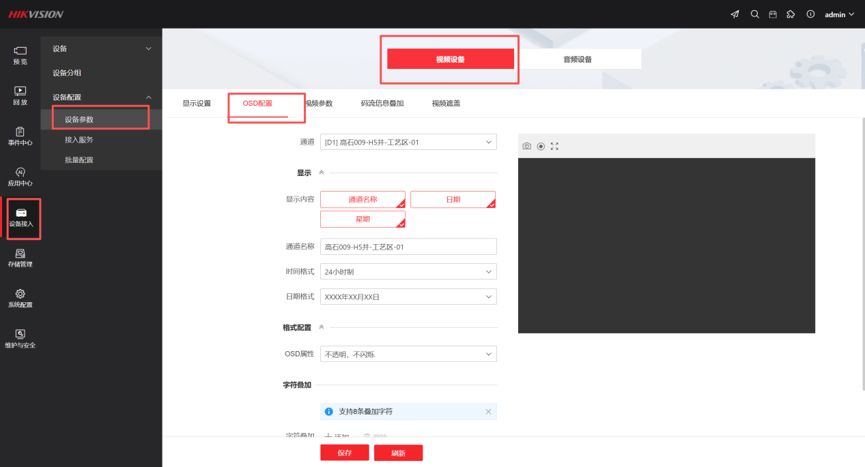Open 回放 playback in the left sidebar

coord(20,95)
